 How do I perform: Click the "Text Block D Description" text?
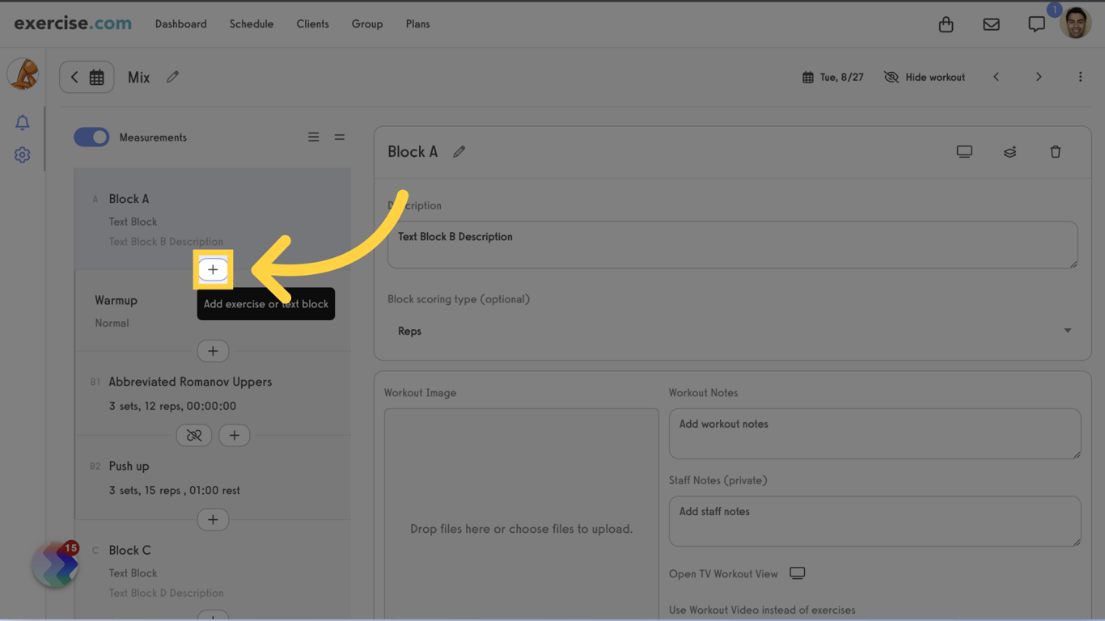[x=166, y=593]
